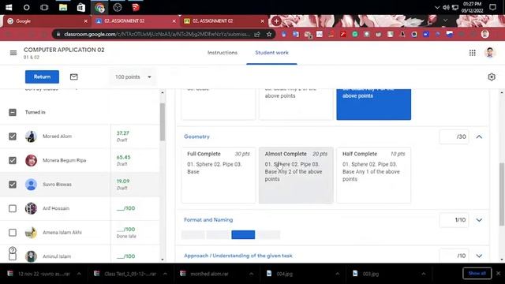Open Task View on the taskbar
This screenshot has width=505, height=284.
(44, 7)
